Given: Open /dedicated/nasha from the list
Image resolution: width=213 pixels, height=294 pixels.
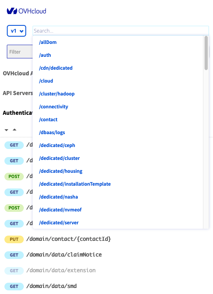Looking at the screenshot, I should coord(58,197).
